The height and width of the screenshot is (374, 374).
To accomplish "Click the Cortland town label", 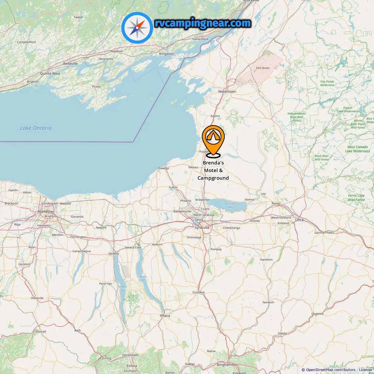I will [199, 292].
